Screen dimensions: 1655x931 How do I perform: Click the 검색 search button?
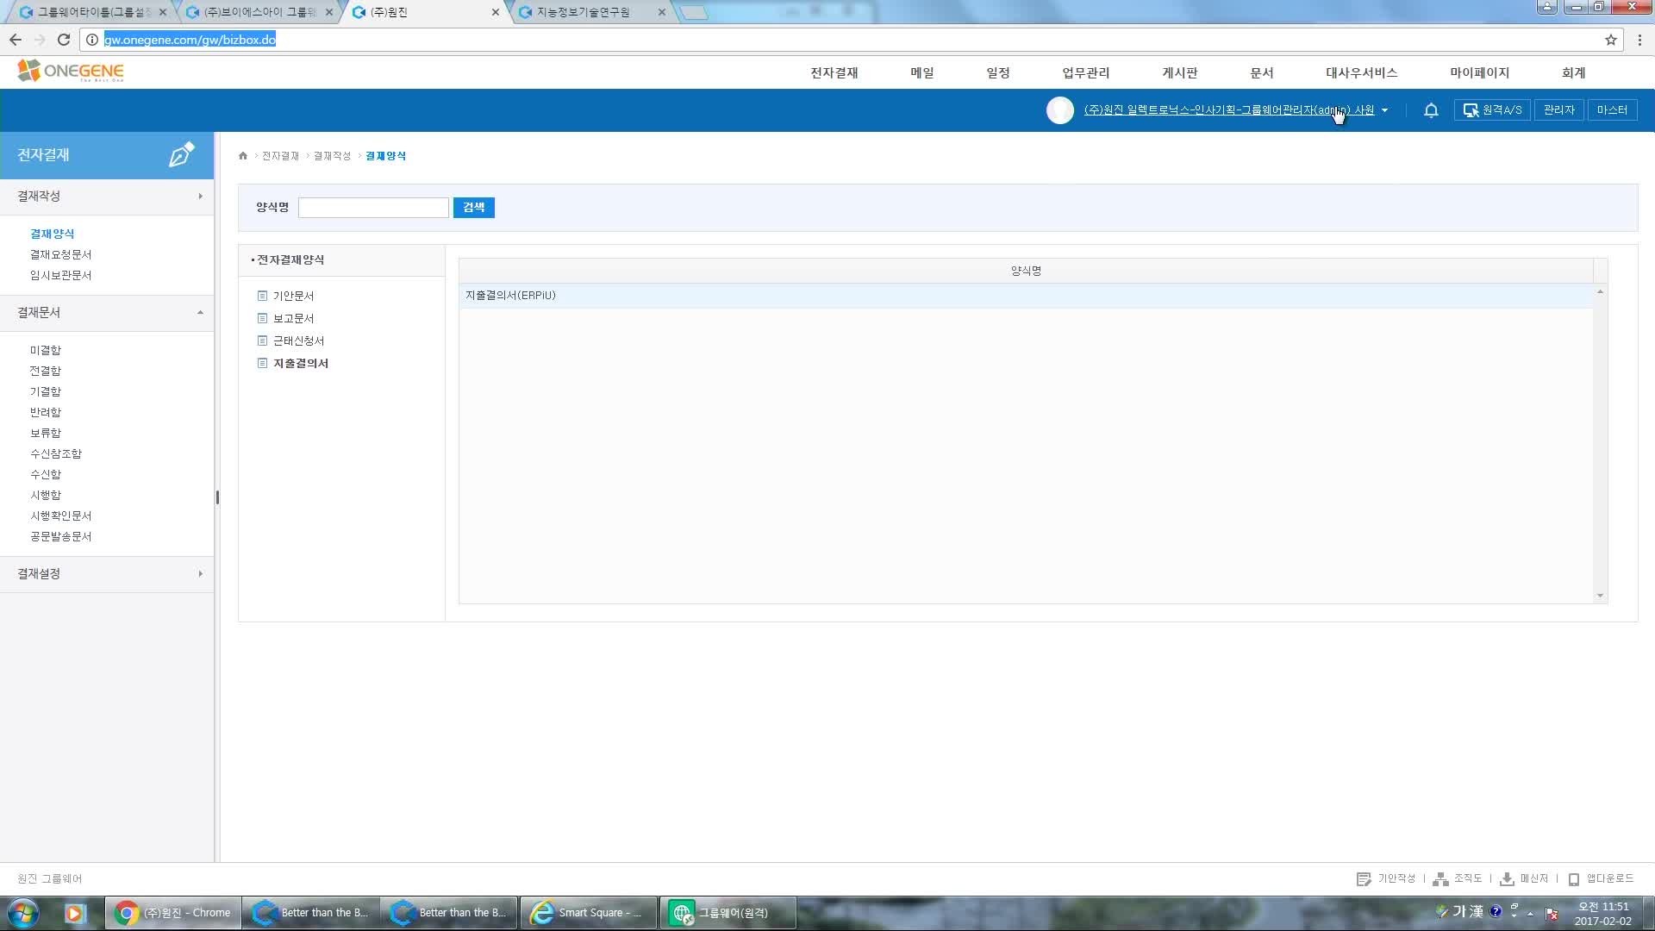[x=474, y=208]
